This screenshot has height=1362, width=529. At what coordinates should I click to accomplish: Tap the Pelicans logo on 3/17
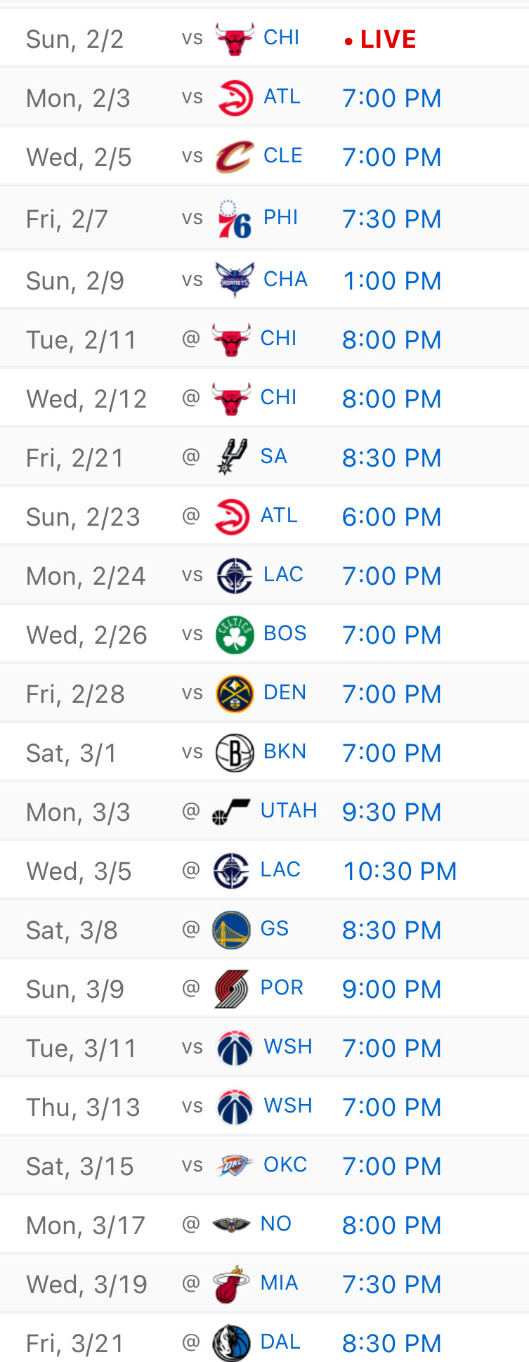(x=231, y=1225)
